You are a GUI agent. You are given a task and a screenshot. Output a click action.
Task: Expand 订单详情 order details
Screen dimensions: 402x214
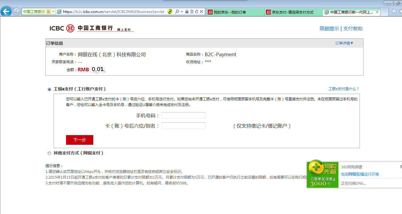344,43
